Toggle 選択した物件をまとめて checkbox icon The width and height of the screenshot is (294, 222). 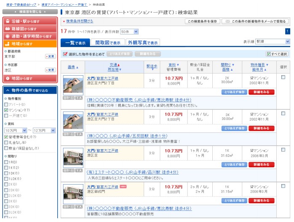click(x=65, y=54)
